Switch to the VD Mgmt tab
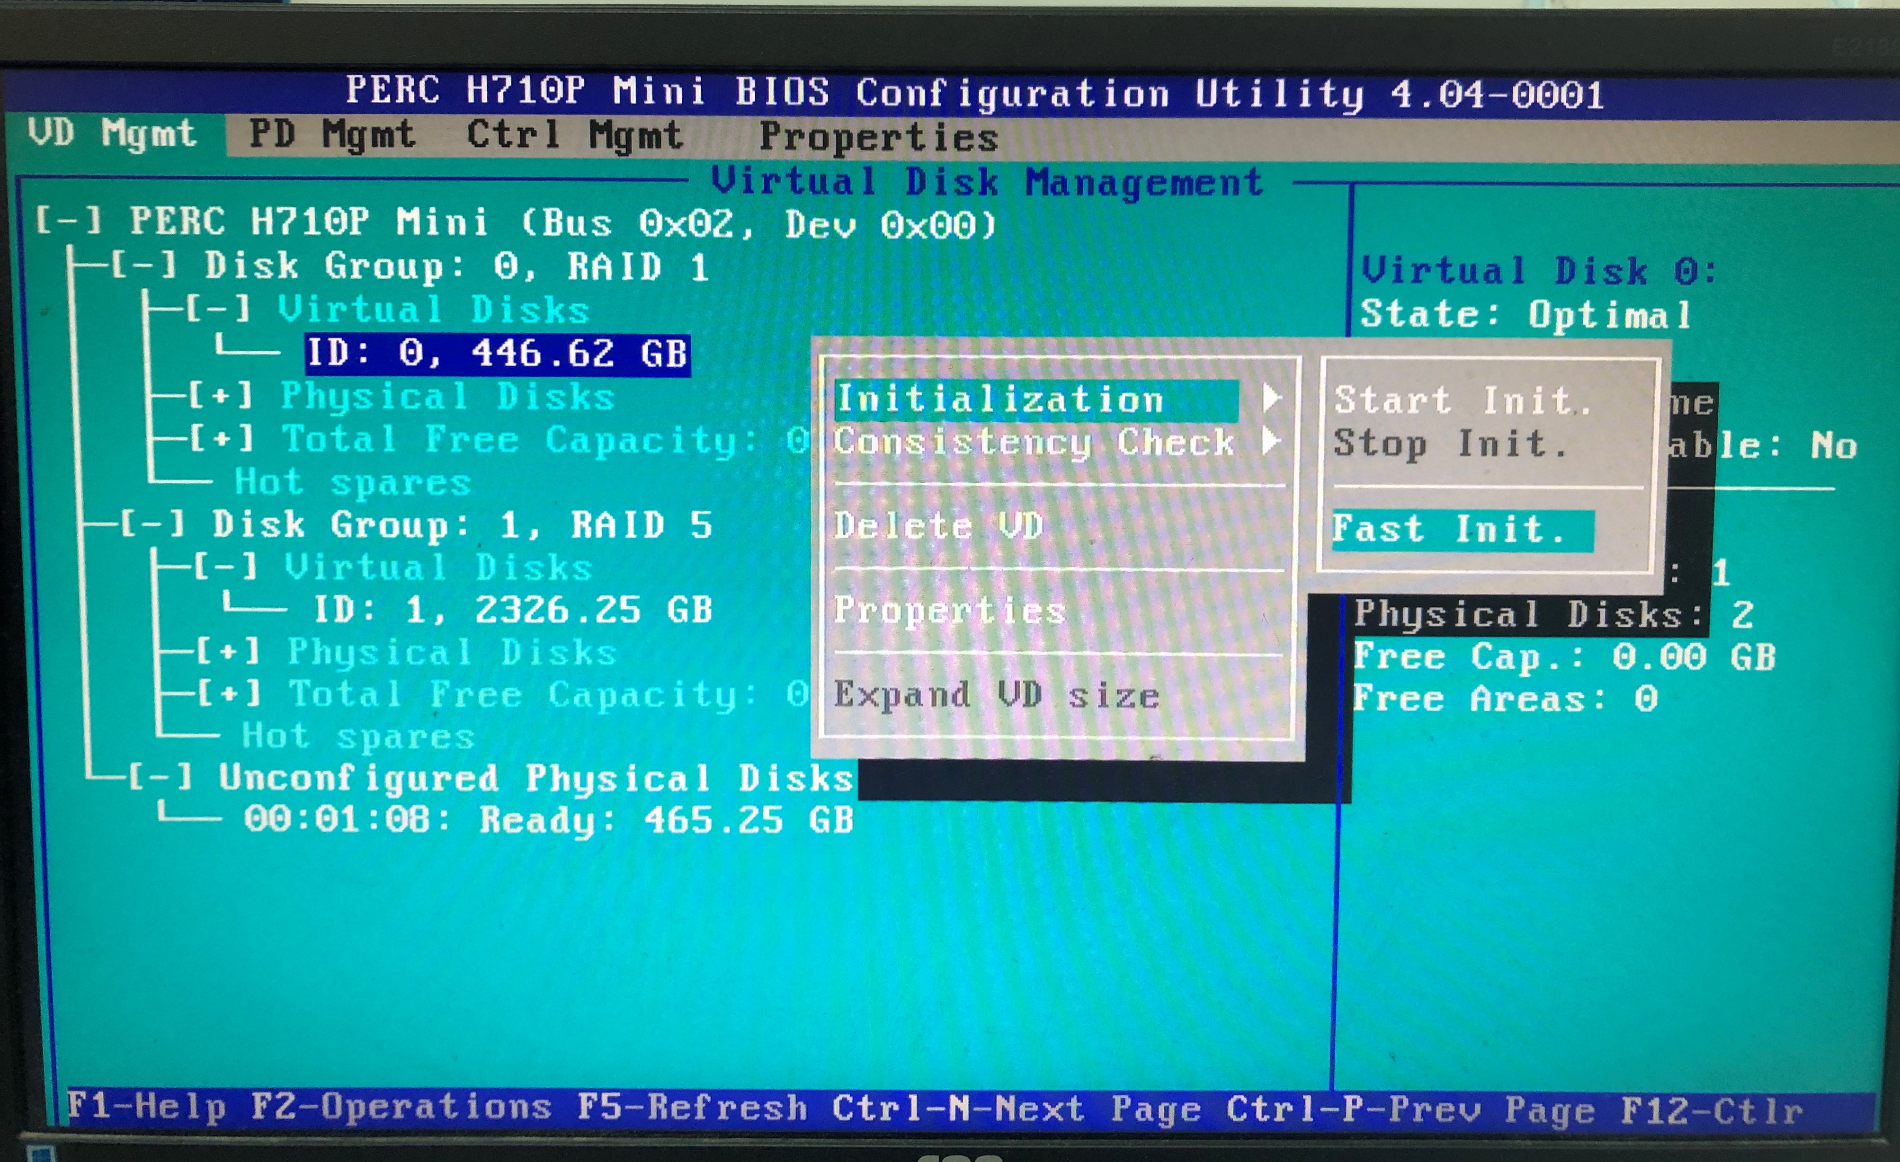The width and height of the screenshot is (1900, 1162). click(113, 135)
